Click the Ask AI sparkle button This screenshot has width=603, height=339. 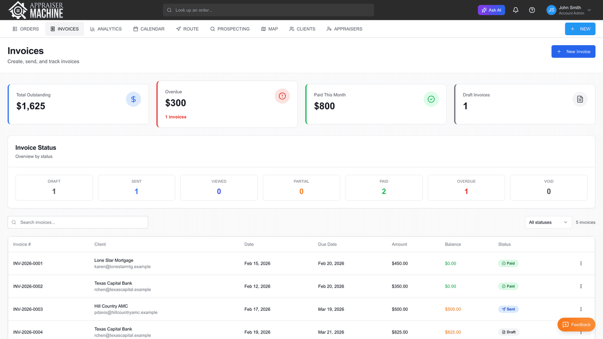click(491, 10)
